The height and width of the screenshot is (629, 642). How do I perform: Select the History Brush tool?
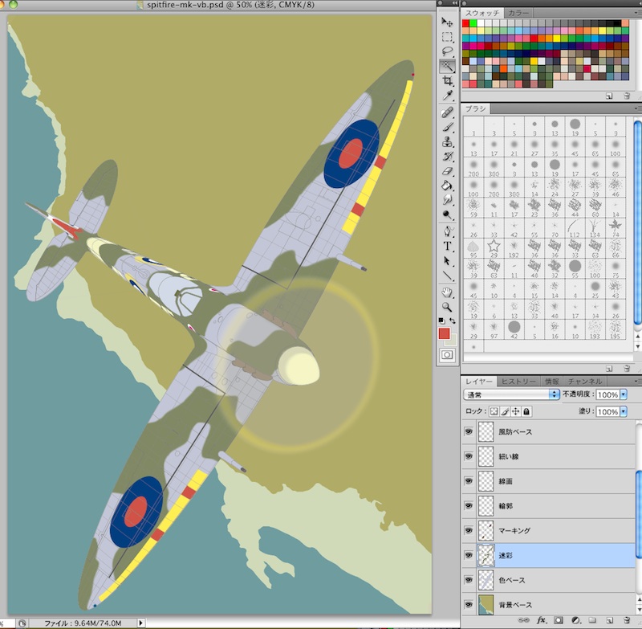point(447,156)
